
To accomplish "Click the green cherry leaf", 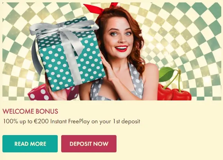I will coord(166,74).
